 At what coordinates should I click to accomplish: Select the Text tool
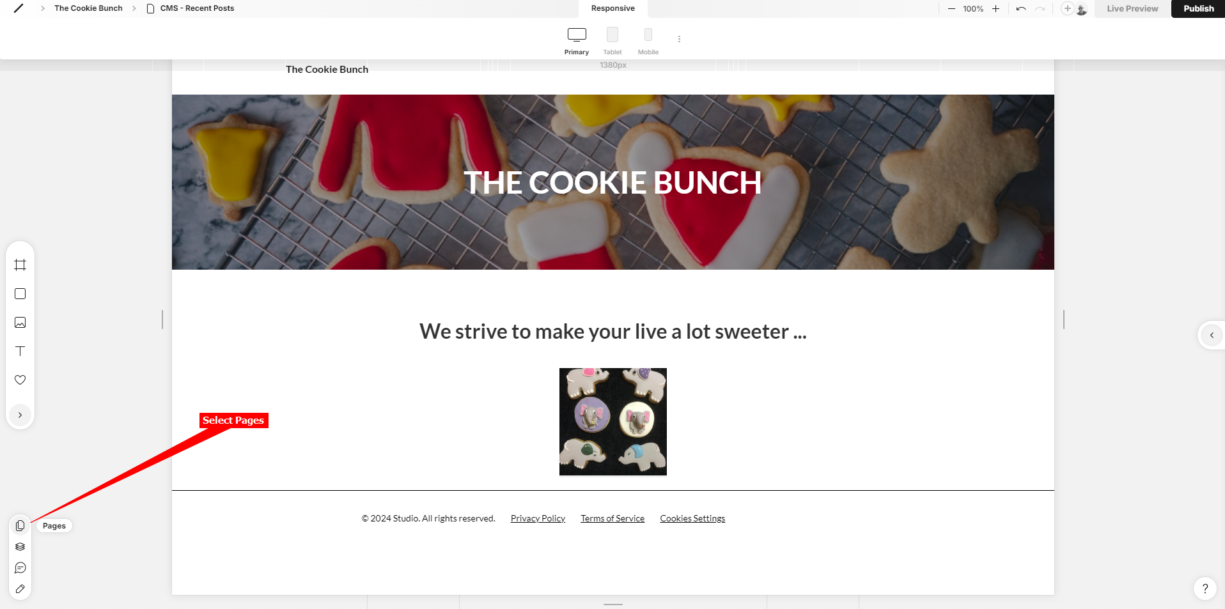coord(20,351)
